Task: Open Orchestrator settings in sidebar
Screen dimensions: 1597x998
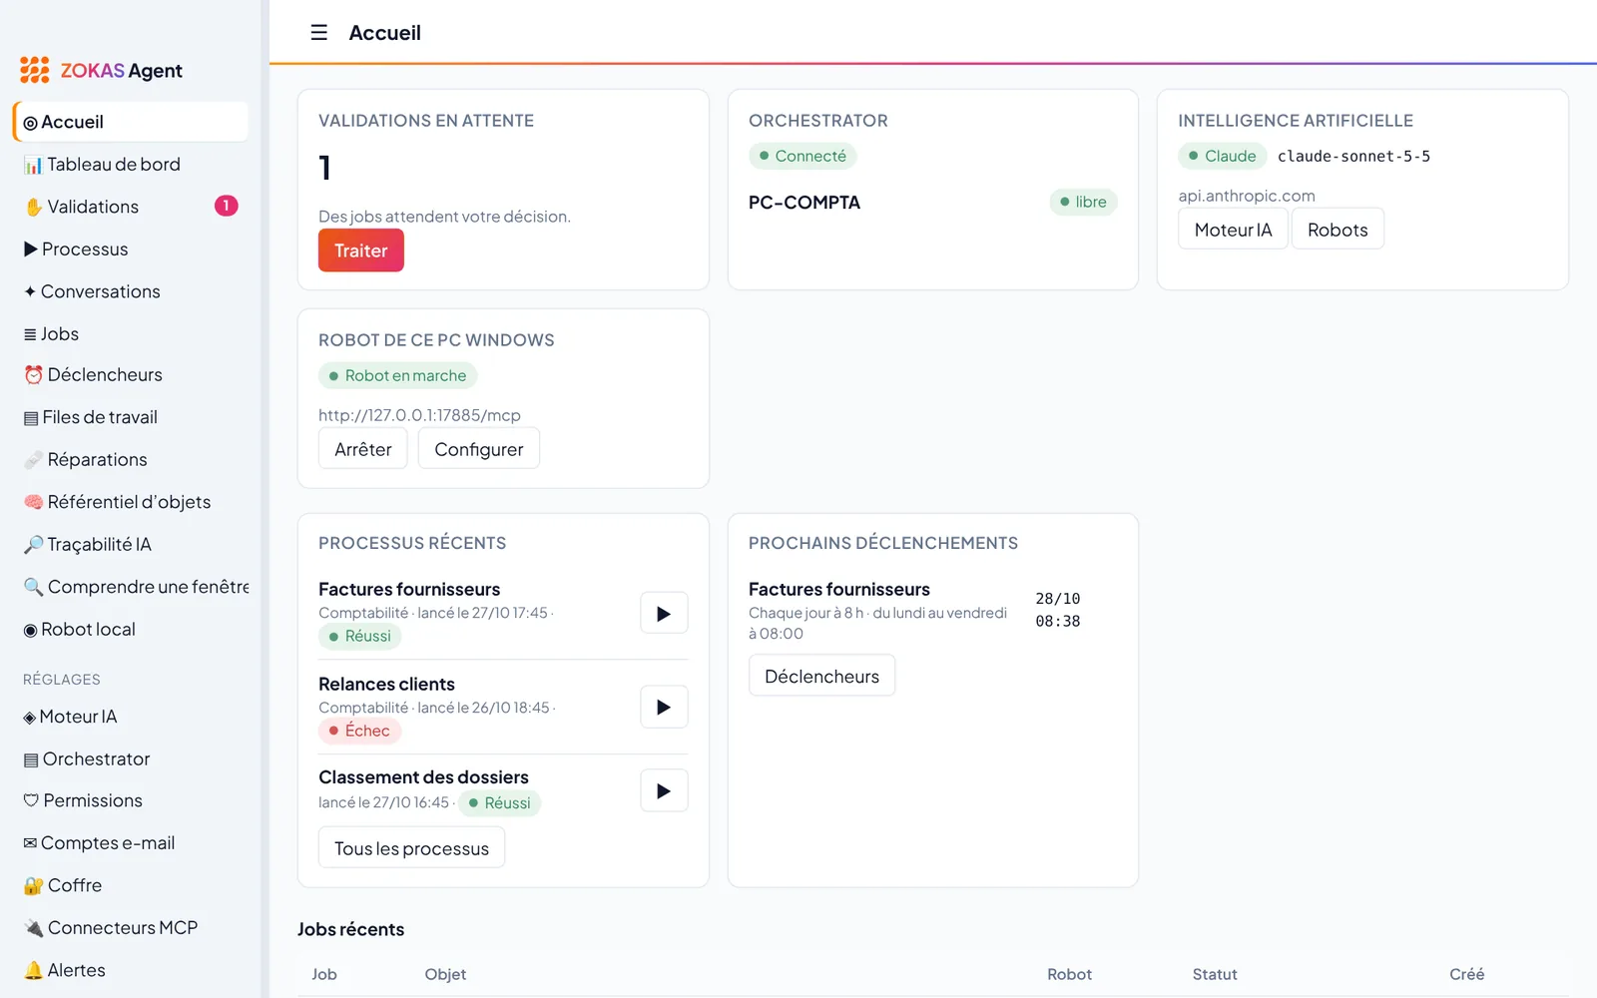Action: (x=131, y=759)
